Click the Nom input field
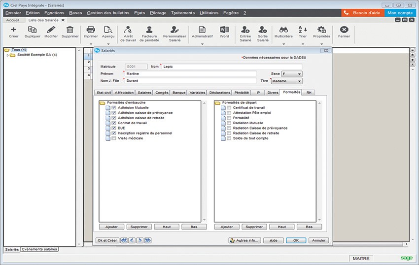 232,66
